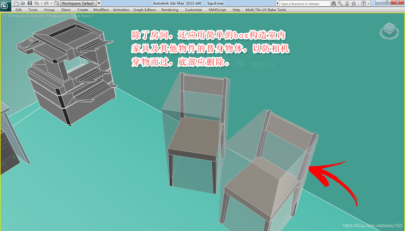Screen dimensions: 405x231
Task: Restore down the 3ds Max window
Action: click(387, 3)
